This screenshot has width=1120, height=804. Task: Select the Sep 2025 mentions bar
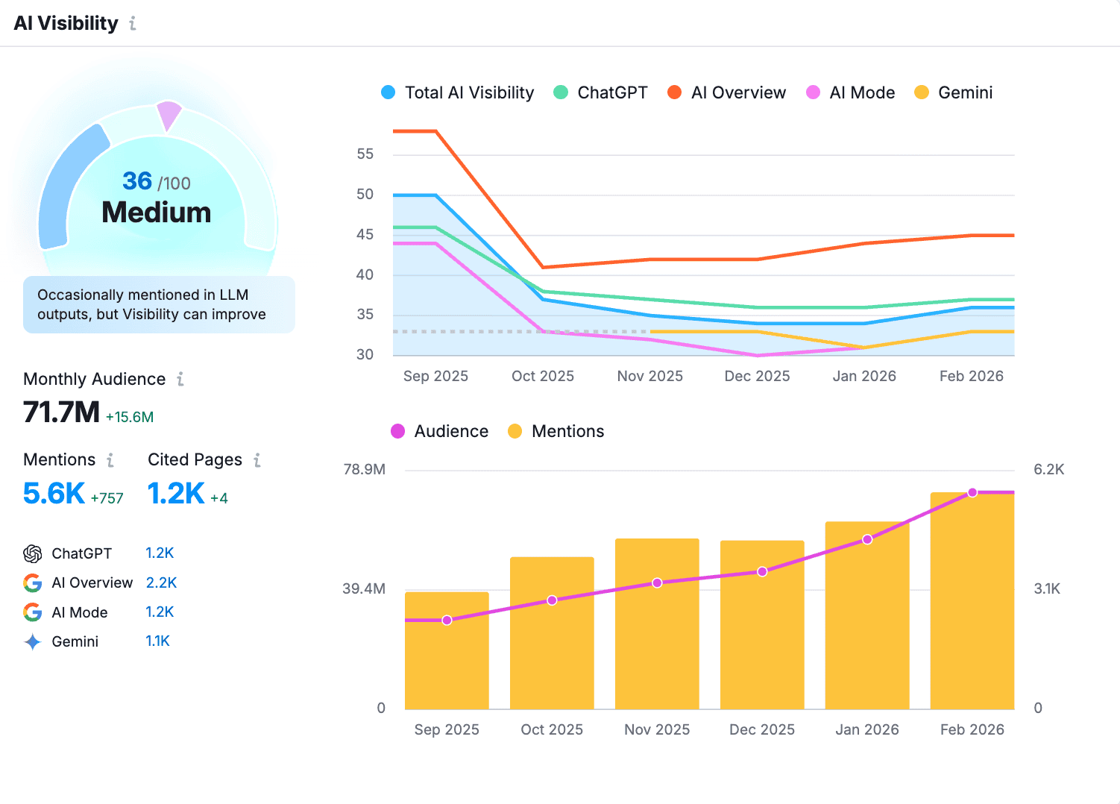[447, 650]
